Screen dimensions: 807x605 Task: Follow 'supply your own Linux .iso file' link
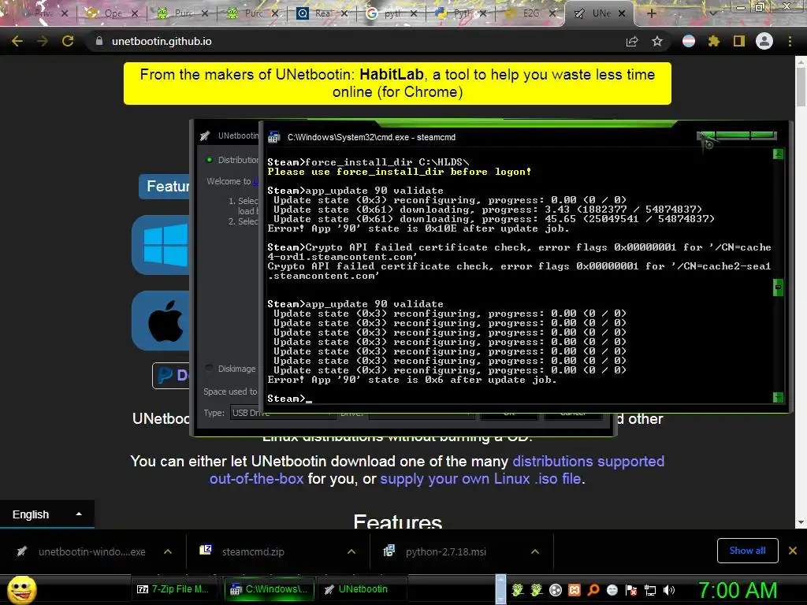[481, 478]
